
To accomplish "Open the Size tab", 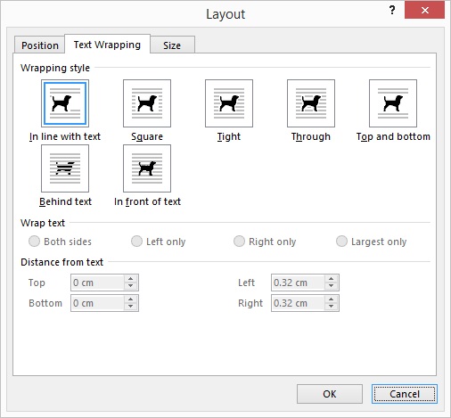I will (172, 45).
